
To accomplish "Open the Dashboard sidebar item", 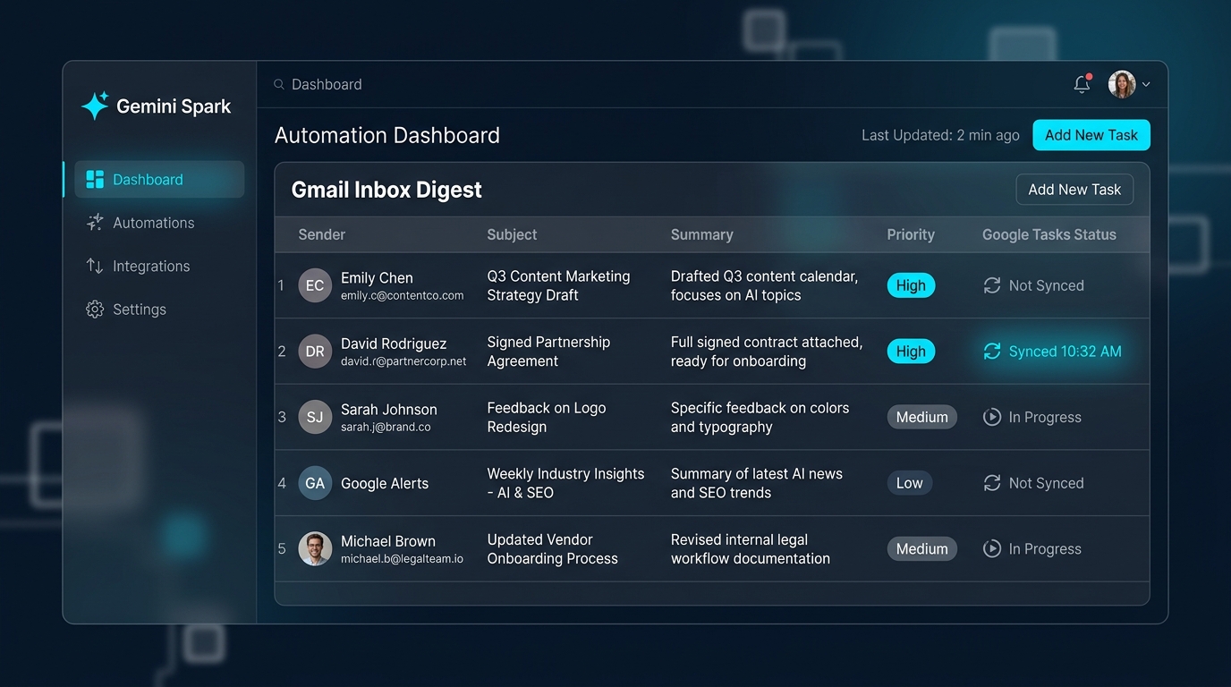I will (159, 180).
